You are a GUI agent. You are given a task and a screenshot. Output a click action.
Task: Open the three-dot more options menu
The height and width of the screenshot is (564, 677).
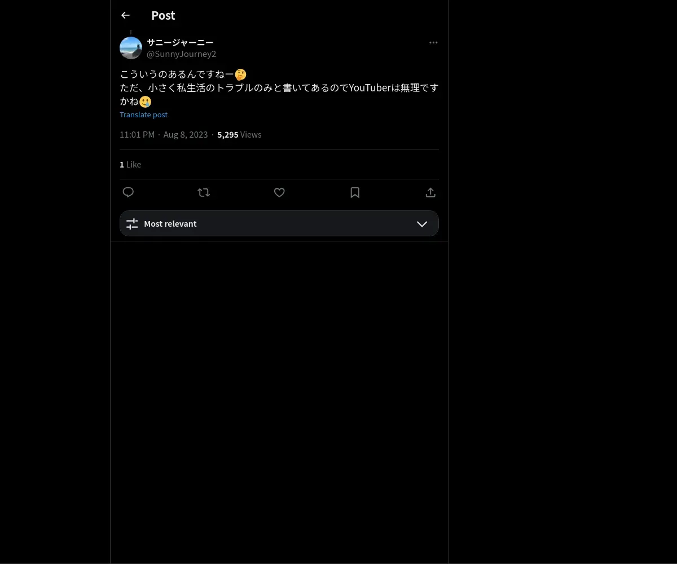[433, 42]
